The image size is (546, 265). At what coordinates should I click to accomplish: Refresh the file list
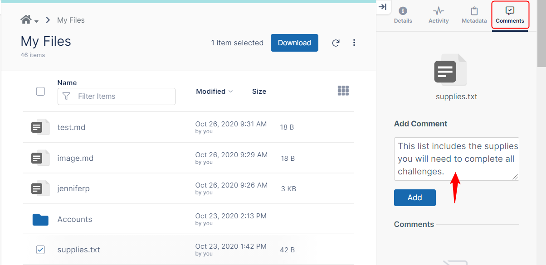[x=336, y=43]
